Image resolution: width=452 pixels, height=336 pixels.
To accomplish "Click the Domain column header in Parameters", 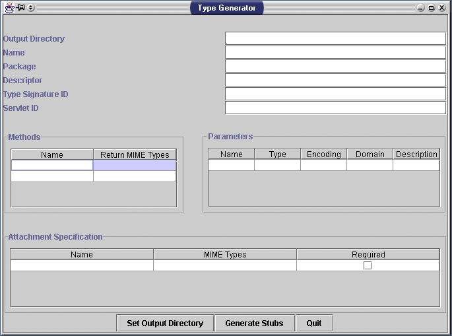I will point(370,154).
